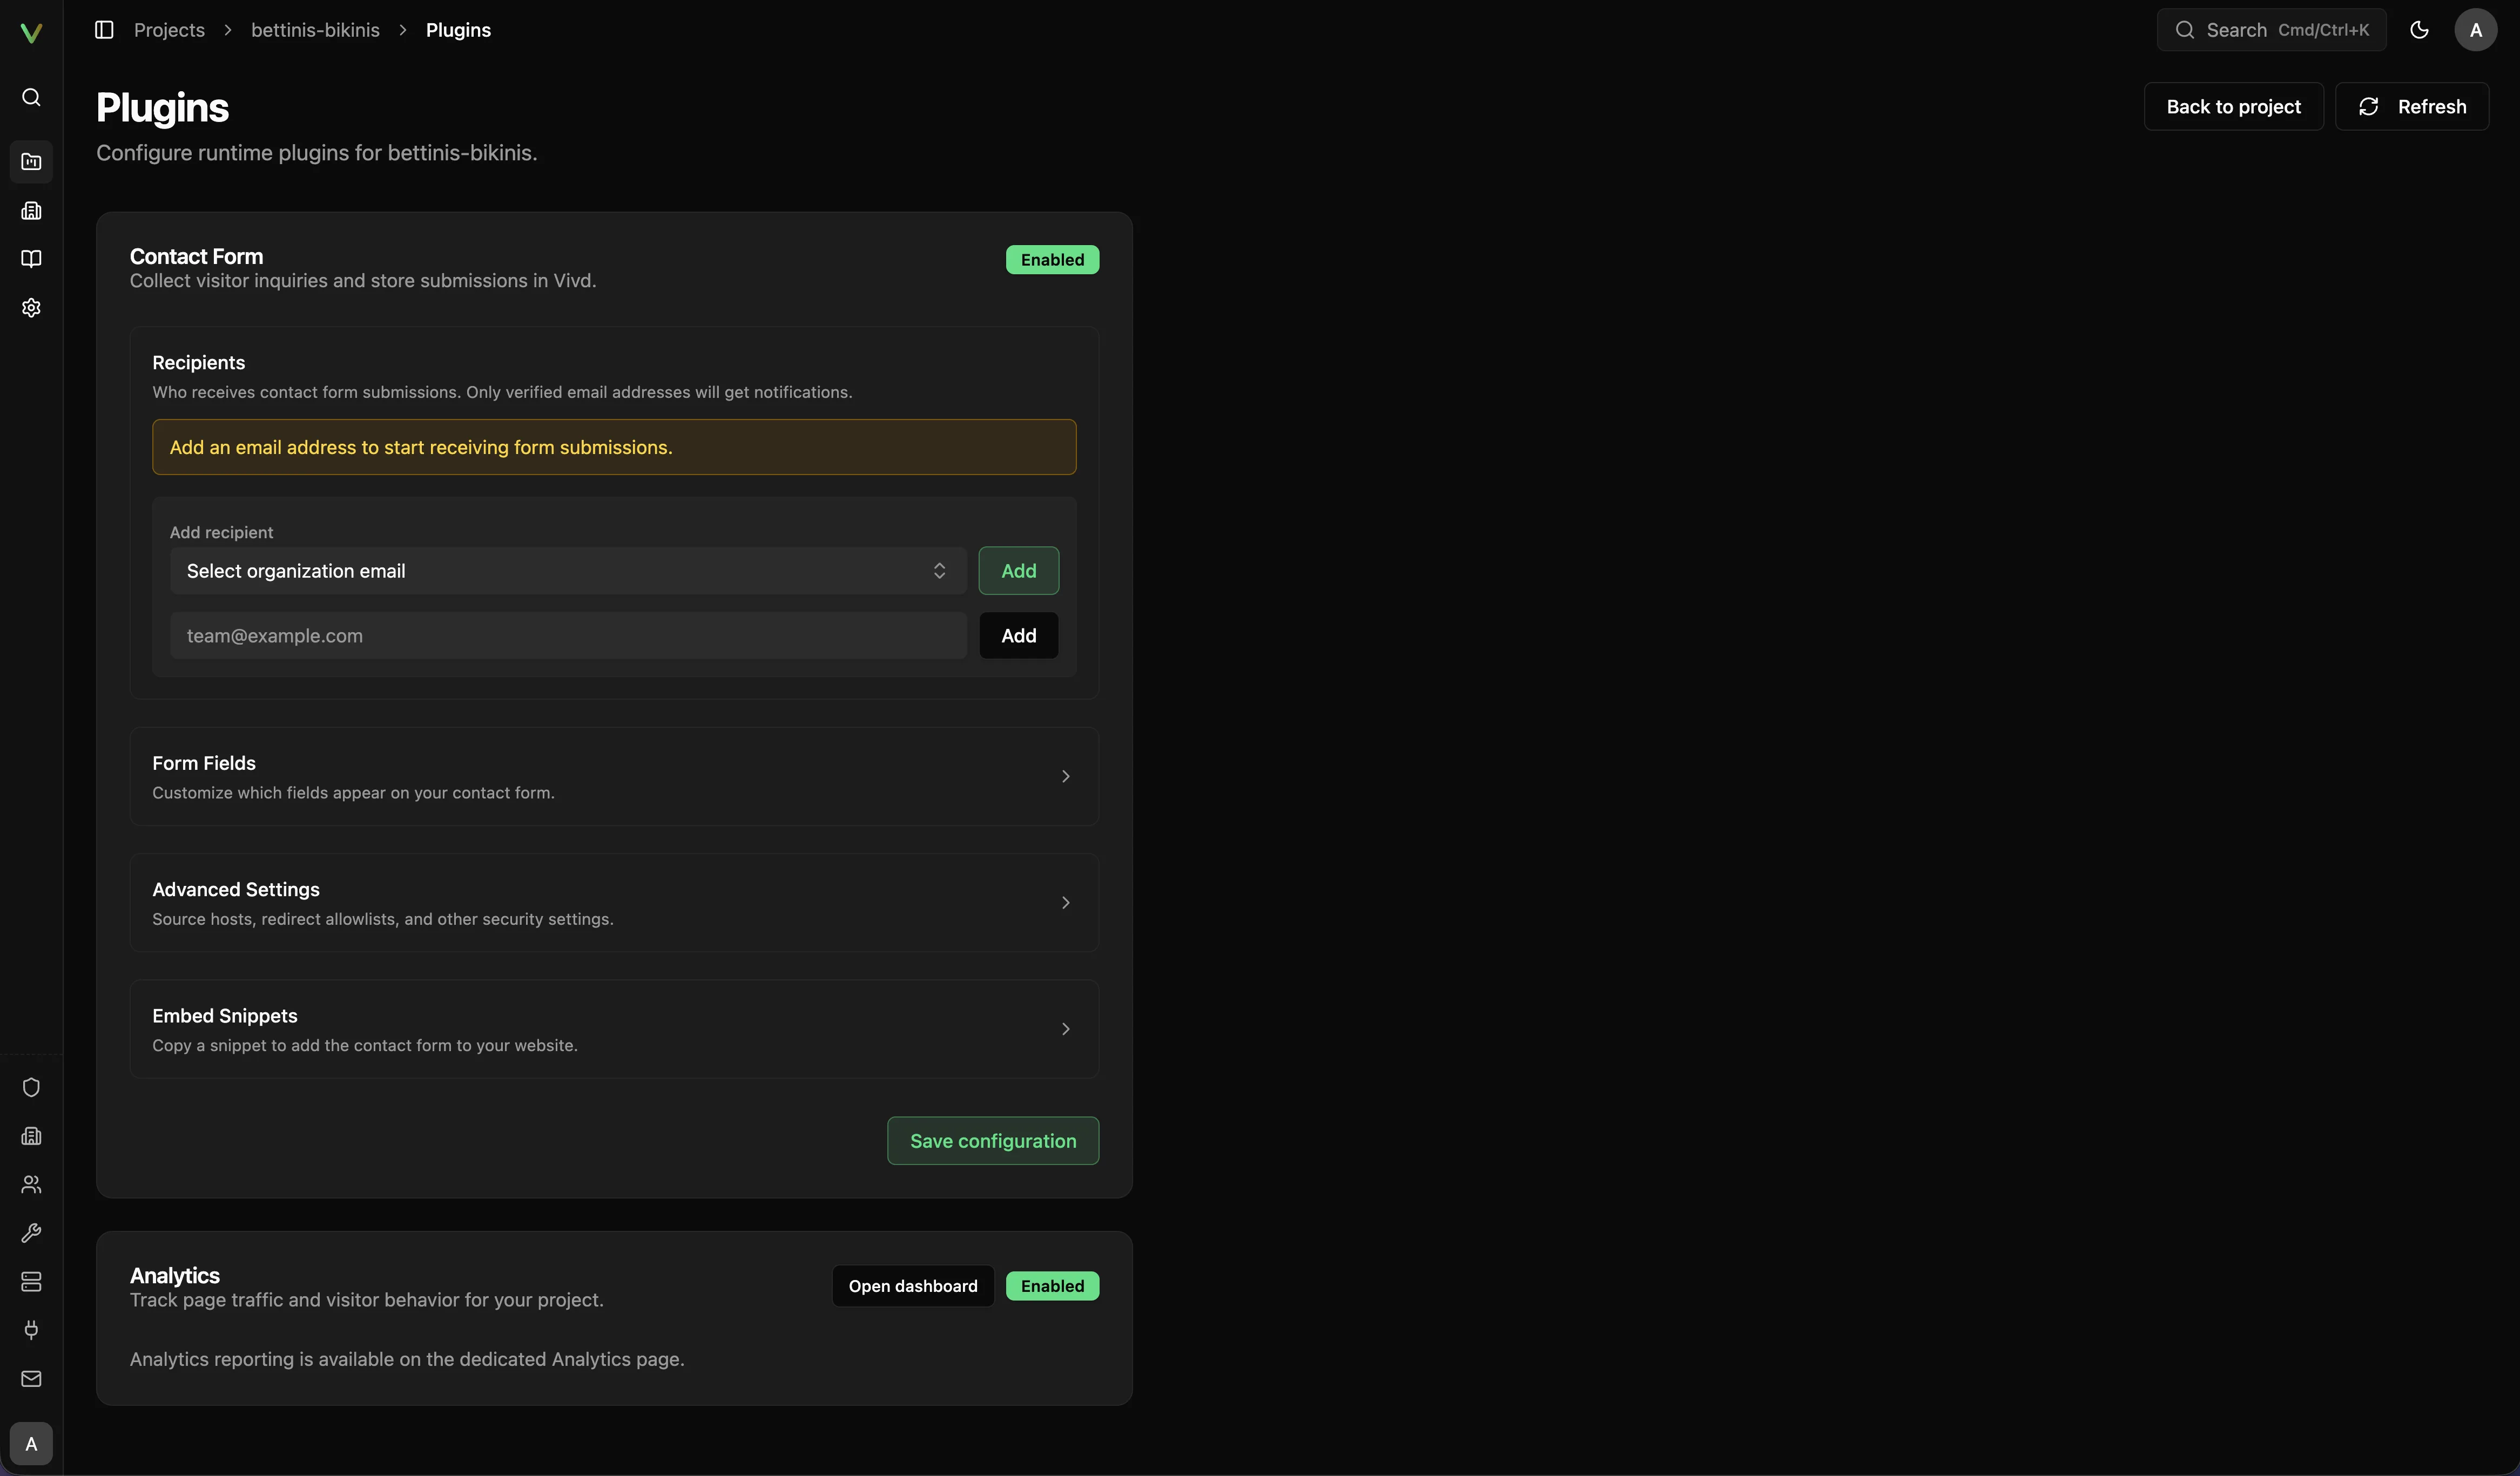Click the Save configuration button
This screenshot has width=2520, height=1476.
point(992,1140)
